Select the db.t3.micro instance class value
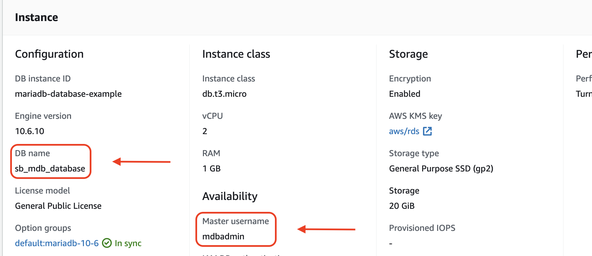The width and height of the screenshot is (592, 256). click(224, 94)
